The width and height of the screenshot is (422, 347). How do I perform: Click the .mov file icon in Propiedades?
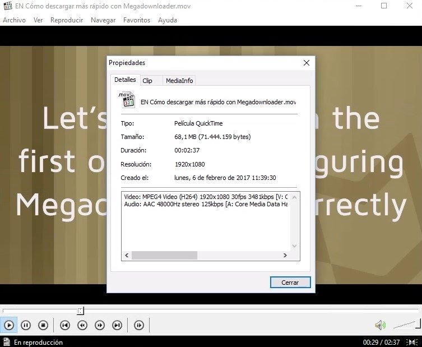click(127, 100)
